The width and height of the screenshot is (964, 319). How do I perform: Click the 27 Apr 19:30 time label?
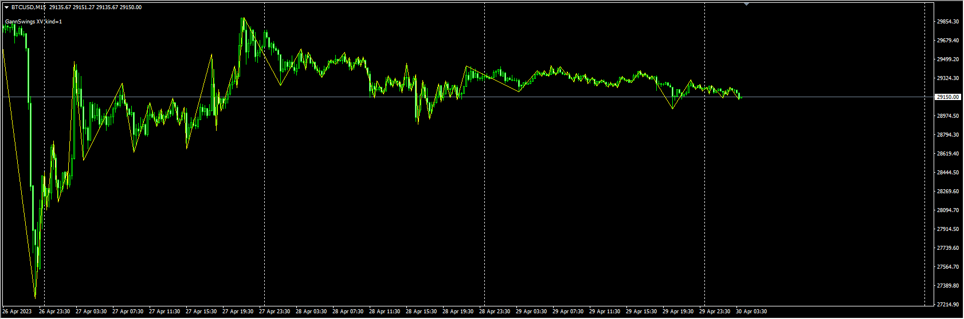click(238, 312)
